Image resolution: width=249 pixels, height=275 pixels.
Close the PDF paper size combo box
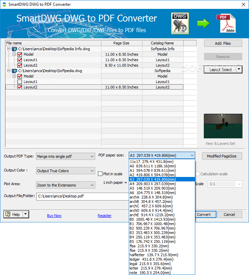point(192,155)
